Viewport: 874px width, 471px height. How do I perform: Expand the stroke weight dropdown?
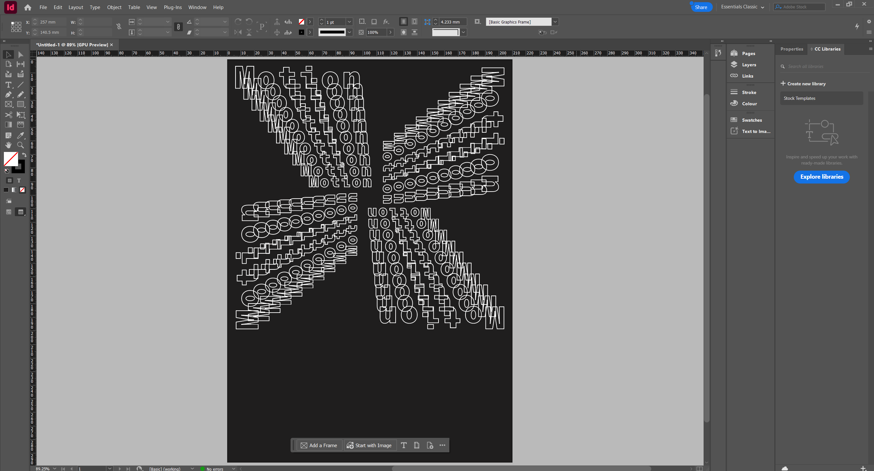pyautogui.click(x=349, y=22)
